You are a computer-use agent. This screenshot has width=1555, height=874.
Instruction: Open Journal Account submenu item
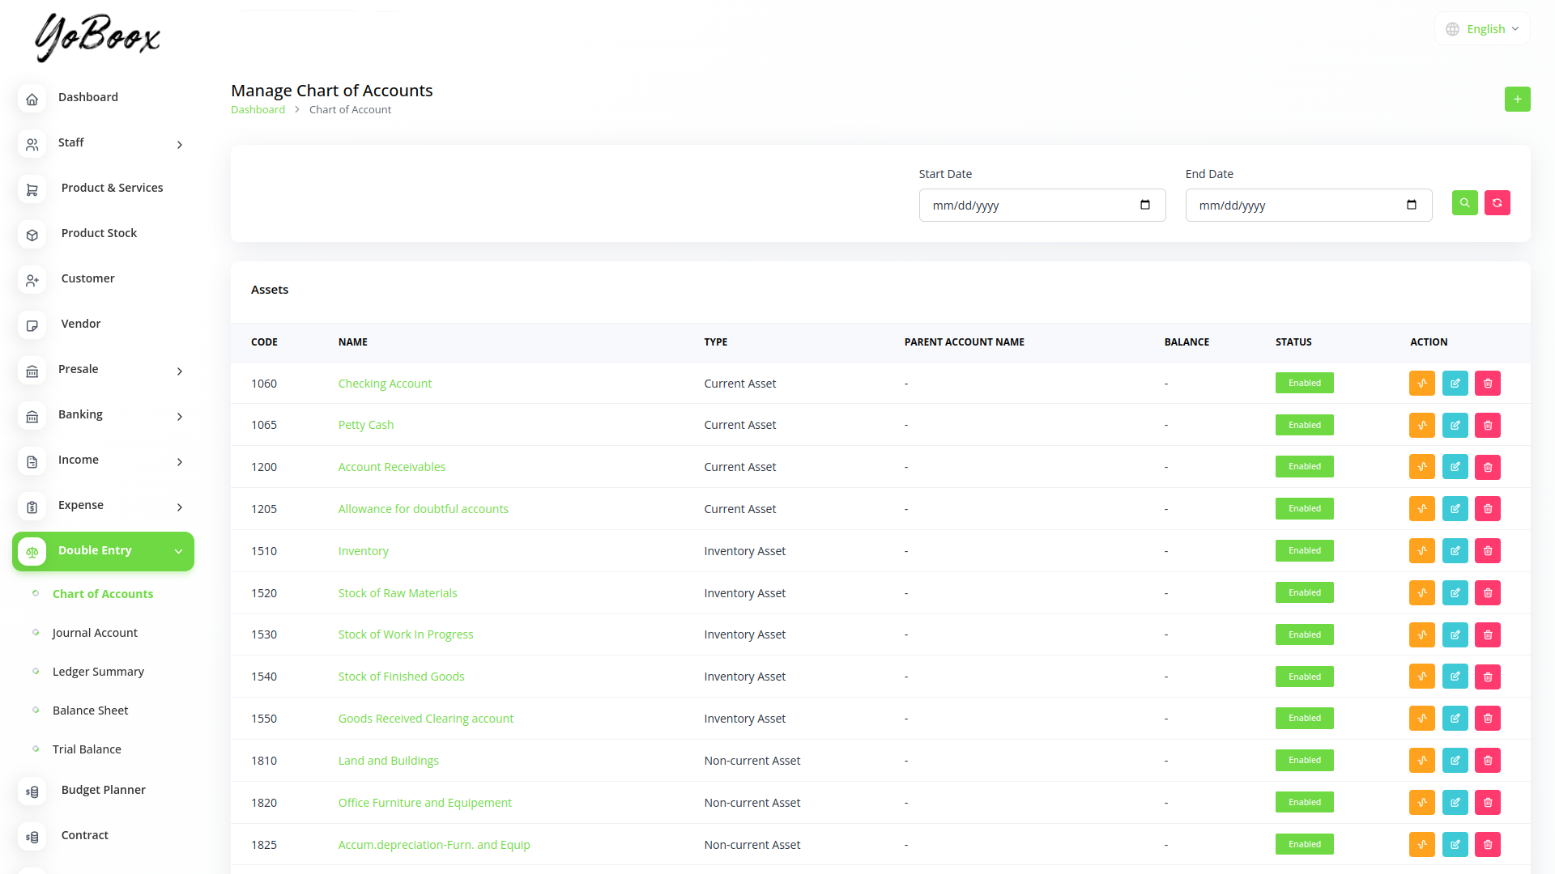pos(95,633)
